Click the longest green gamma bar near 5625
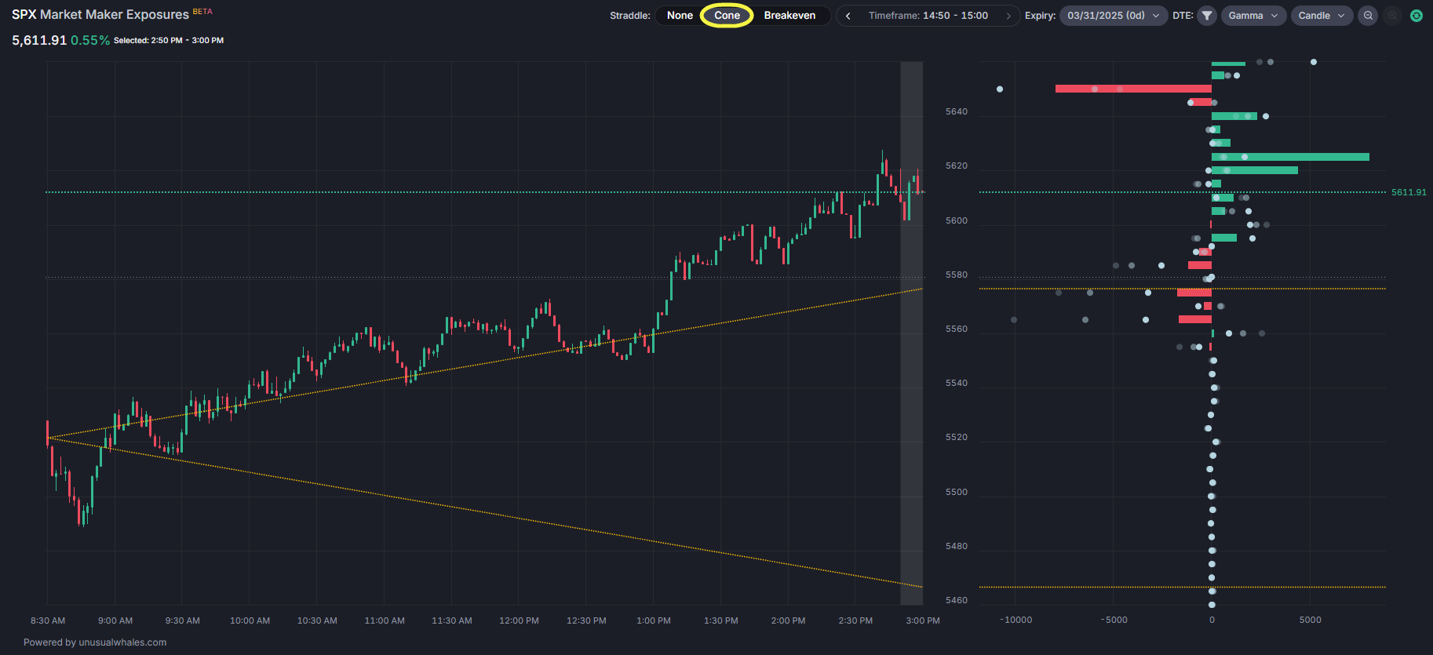The height and width of the screenshot is (655, 1433). (1290, 157)
